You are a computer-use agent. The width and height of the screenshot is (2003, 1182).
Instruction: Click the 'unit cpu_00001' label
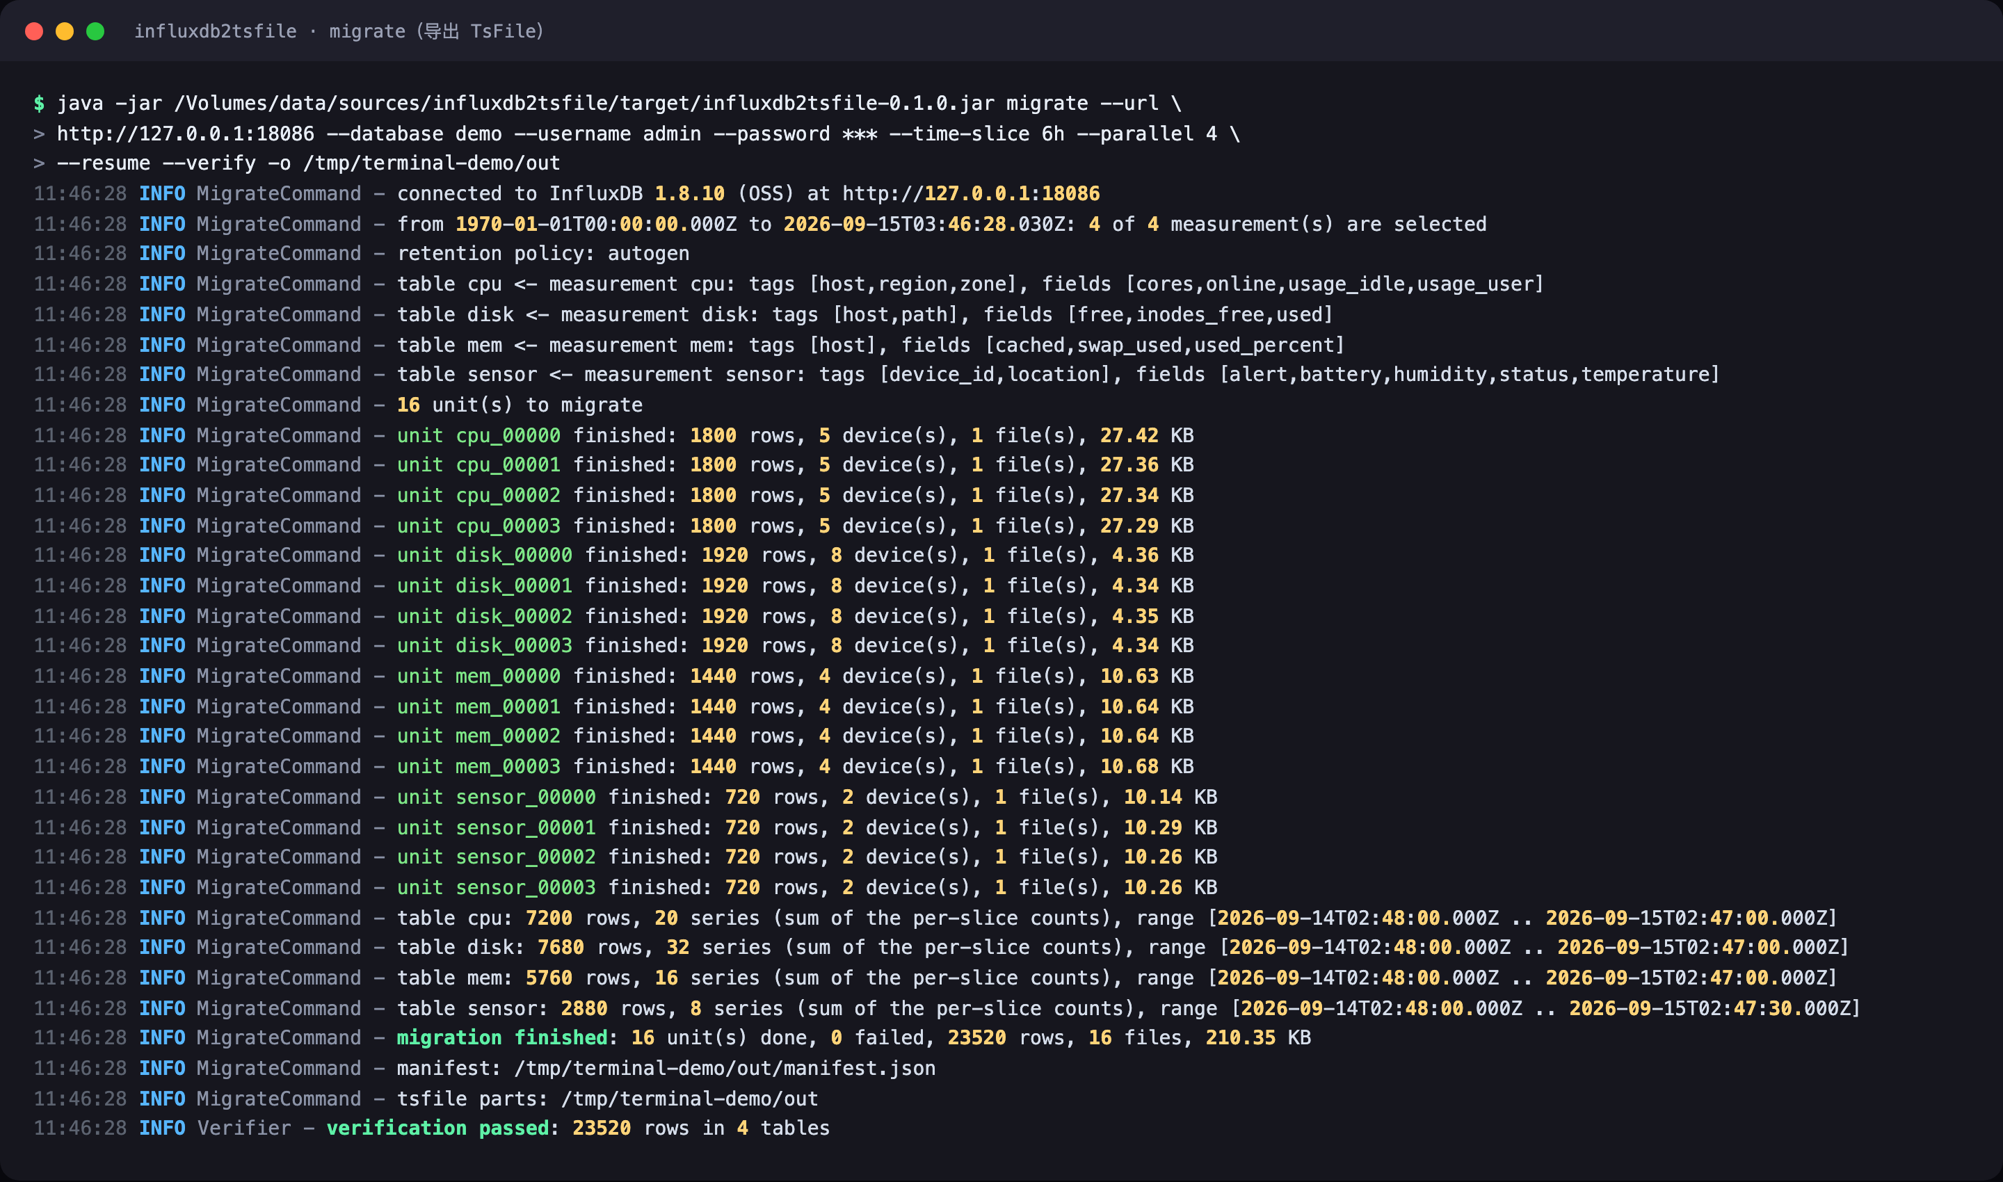pos(478,464)
